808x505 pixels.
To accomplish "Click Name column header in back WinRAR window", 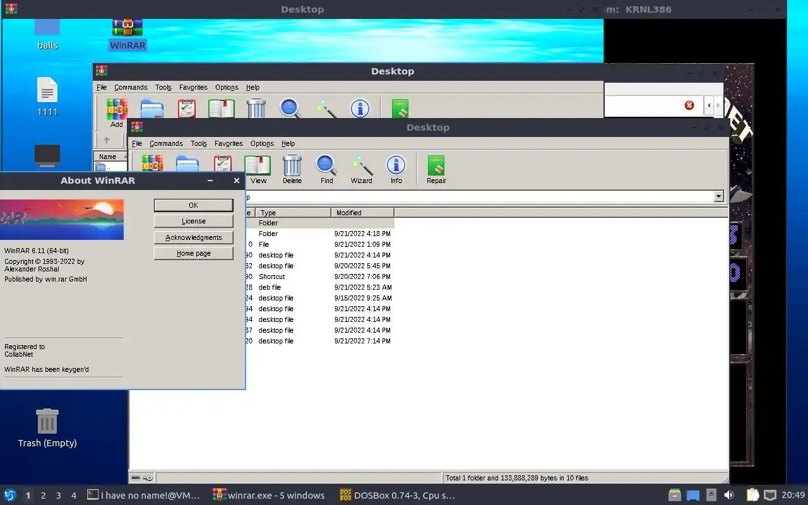I will [110, 157].
